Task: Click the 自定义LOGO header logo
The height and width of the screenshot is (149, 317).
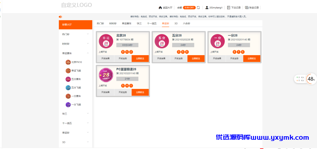Action: (x=77, y=5)
